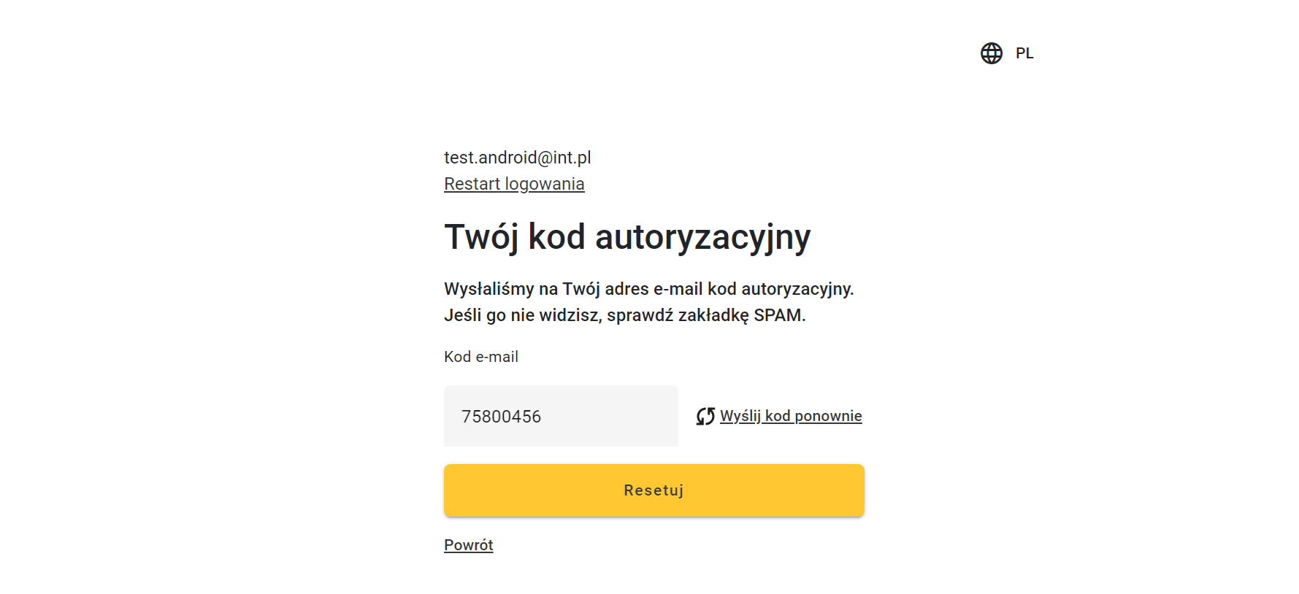Click the Twój kod autoryzacyjny heading
Viewport: 1299px width, 594px height.
click(x=627, y=237)
